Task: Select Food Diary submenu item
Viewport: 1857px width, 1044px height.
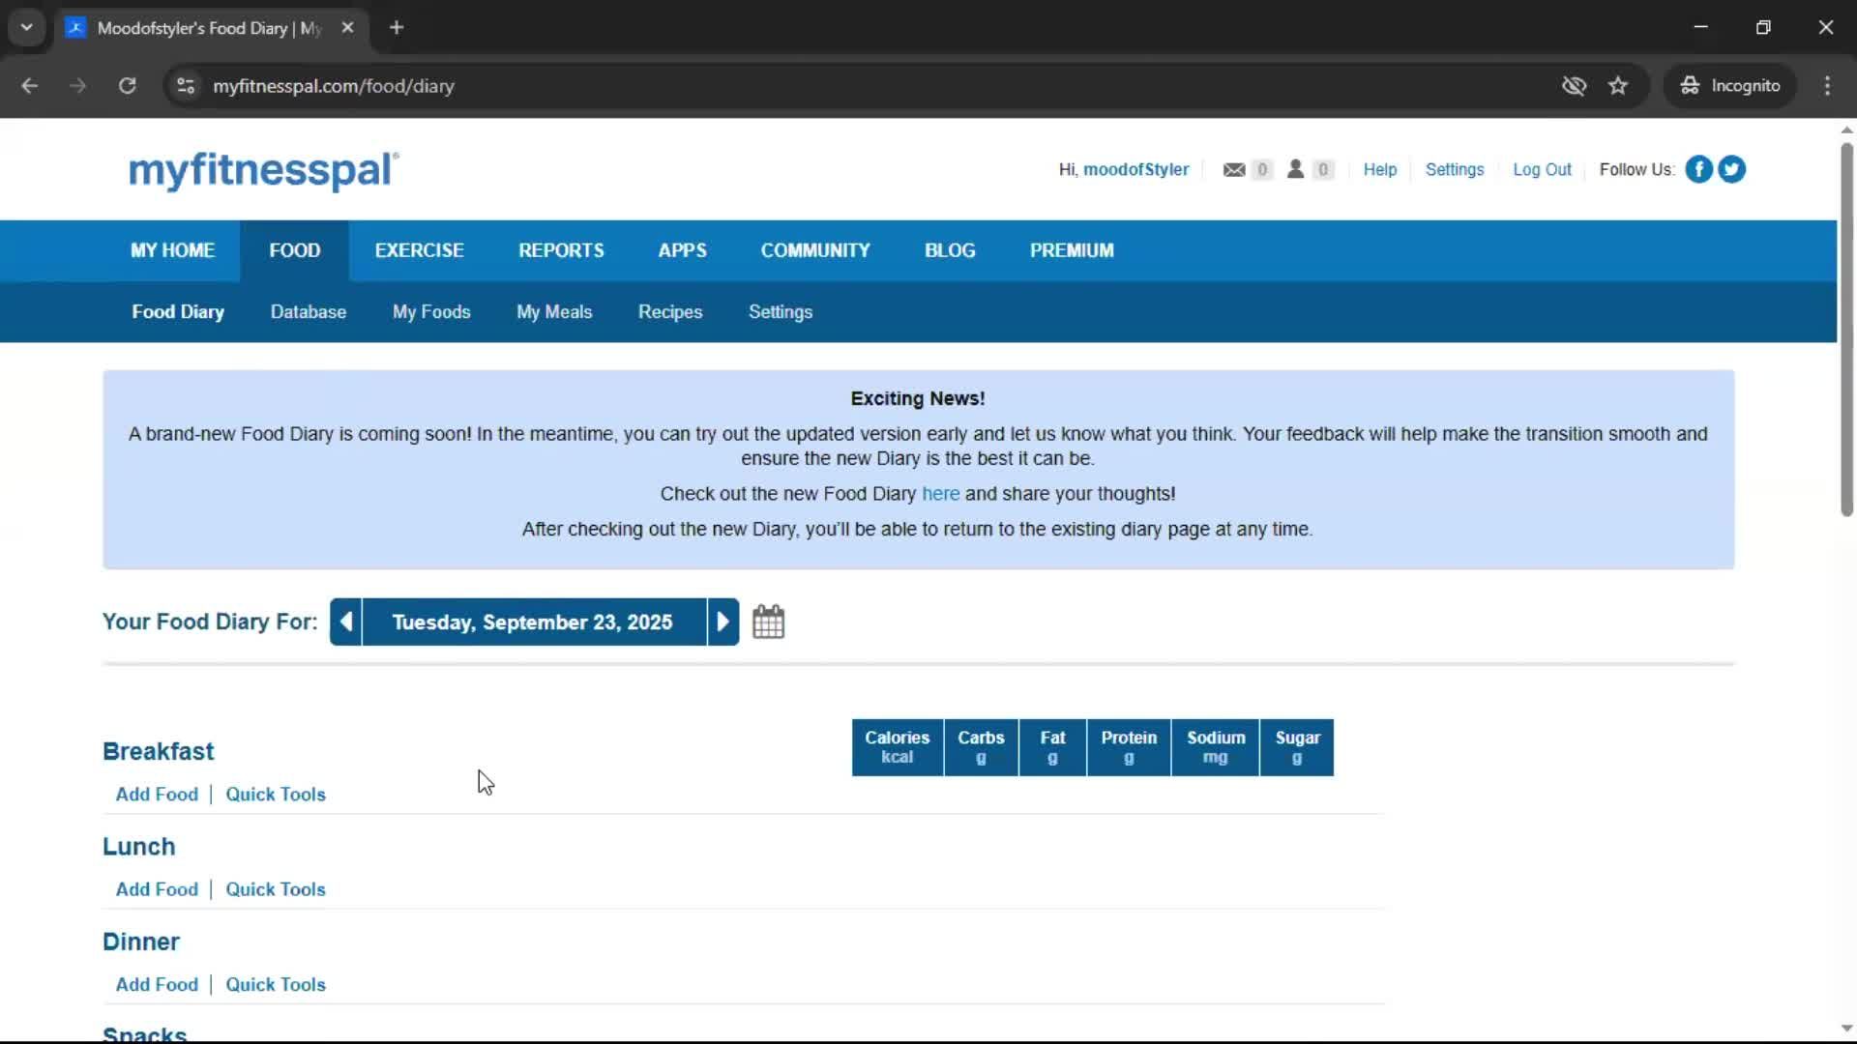Action: pyautogui.click(x=178, y=312)
